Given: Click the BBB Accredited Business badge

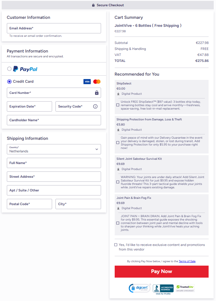Looking at the screenshot, I should 163,287.
